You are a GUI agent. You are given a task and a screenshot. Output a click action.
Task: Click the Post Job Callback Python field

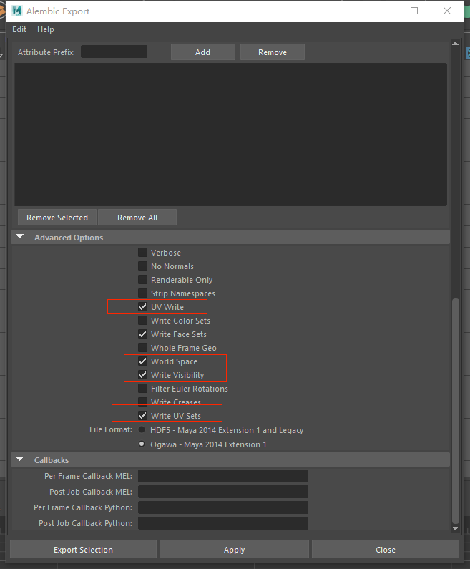tap(223, 523)
